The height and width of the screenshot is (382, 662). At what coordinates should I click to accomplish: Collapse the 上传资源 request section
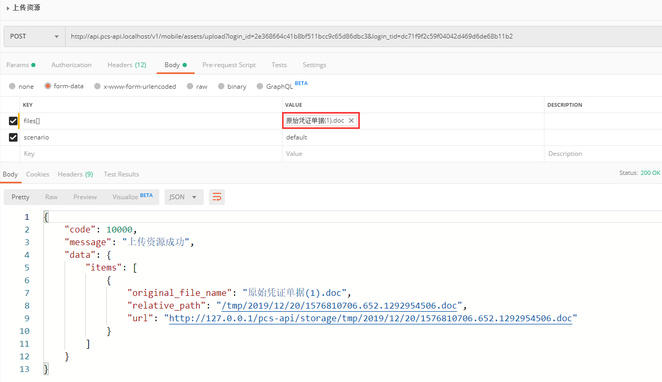coord(8,8)
